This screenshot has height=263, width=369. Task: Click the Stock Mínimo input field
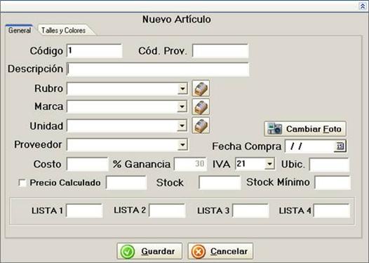(x=333, y=182)
